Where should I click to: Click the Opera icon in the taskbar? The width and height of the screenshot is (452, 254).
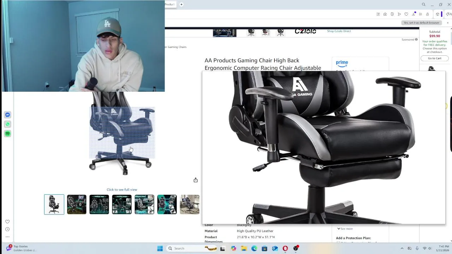(285, 248)
